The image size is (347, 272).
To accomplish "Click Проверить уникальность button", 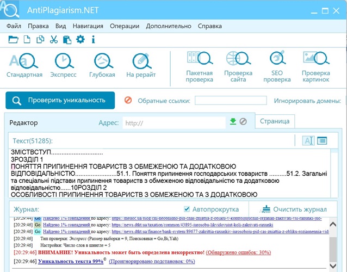I will pos(60,100).
